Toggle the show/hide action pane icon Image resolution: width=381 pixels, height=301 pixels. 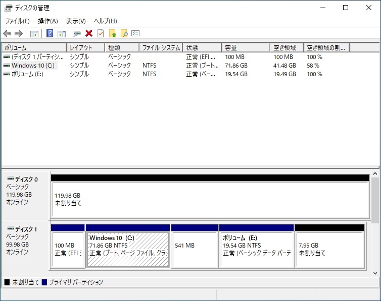click(x=62, y=34)
